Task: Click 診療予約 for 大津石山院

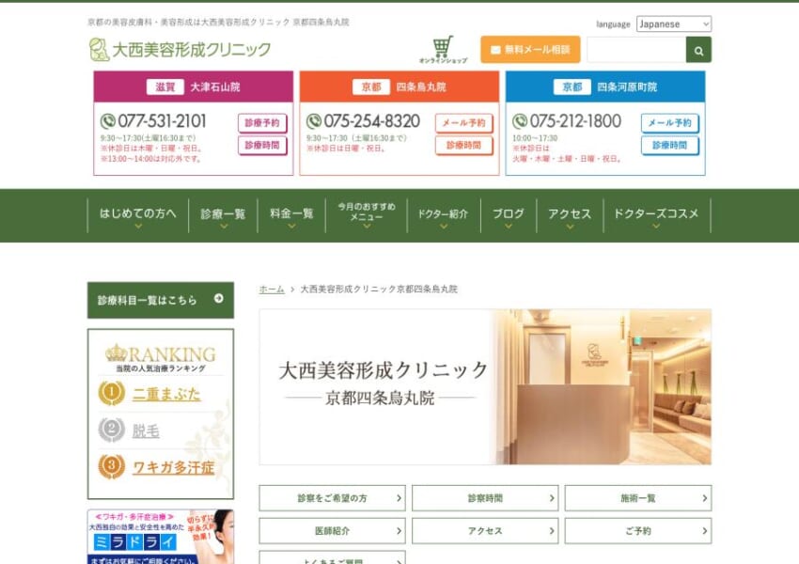Action: click(262, 123)
